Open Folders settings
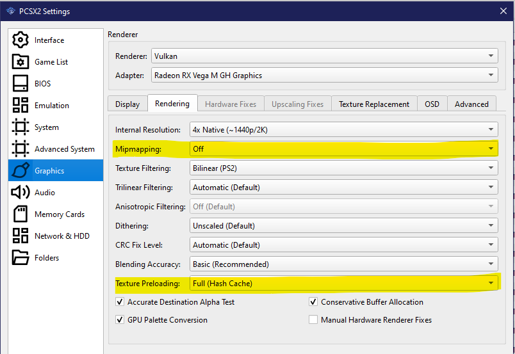 pos(56,257)
